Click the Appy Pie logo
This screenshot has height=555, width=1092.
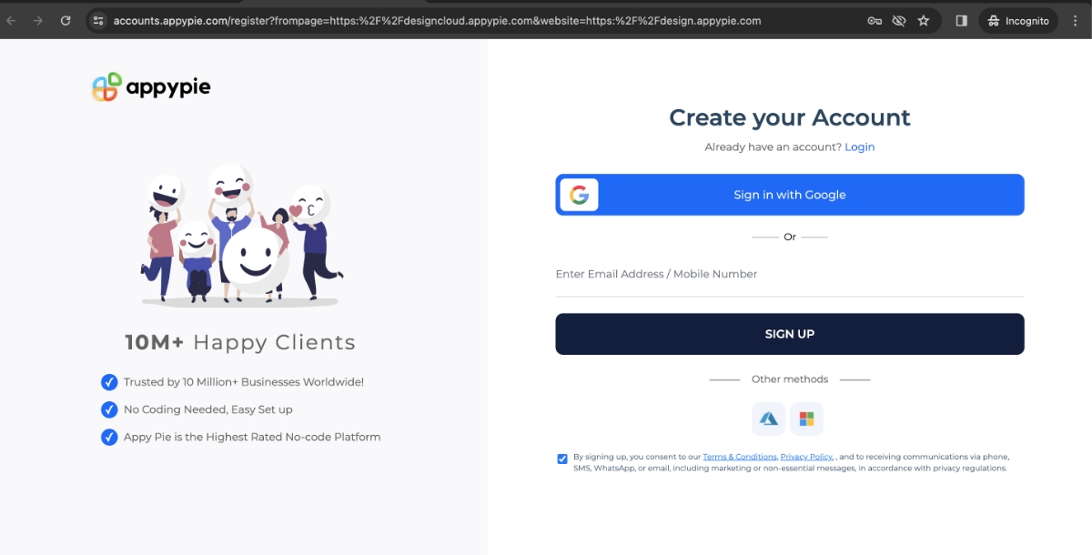(151, 87)
